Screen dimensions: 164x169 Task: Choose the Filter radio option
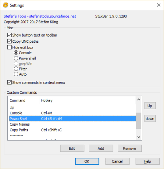tap(16, 69)
